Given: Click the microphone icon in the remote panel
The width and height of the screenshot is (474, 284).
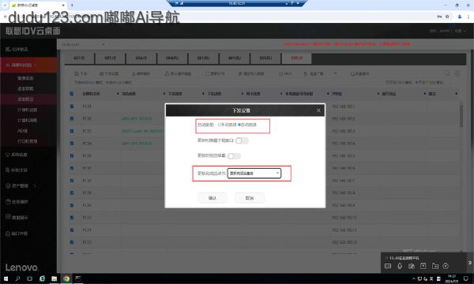Looking at the screenshot, I should point(400,266).
